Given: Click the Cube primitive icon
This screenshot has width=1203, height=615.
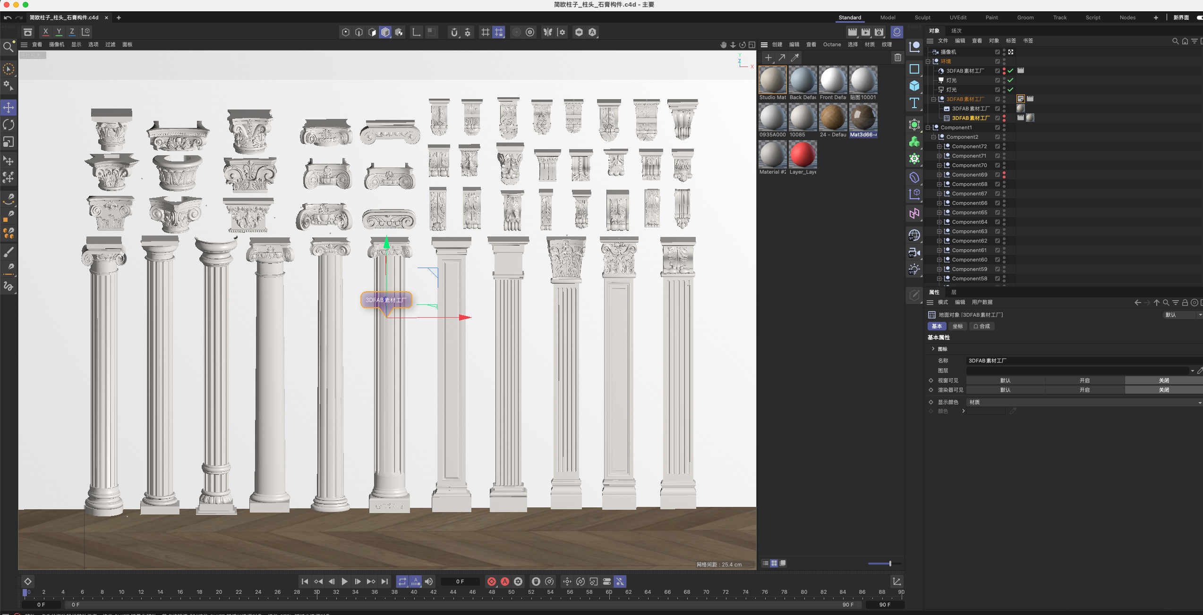Looking at the screenshot, I should [914, 85].
